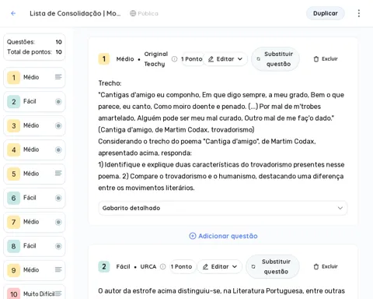Click the yellow number 1 question badge

pos(104,59)
